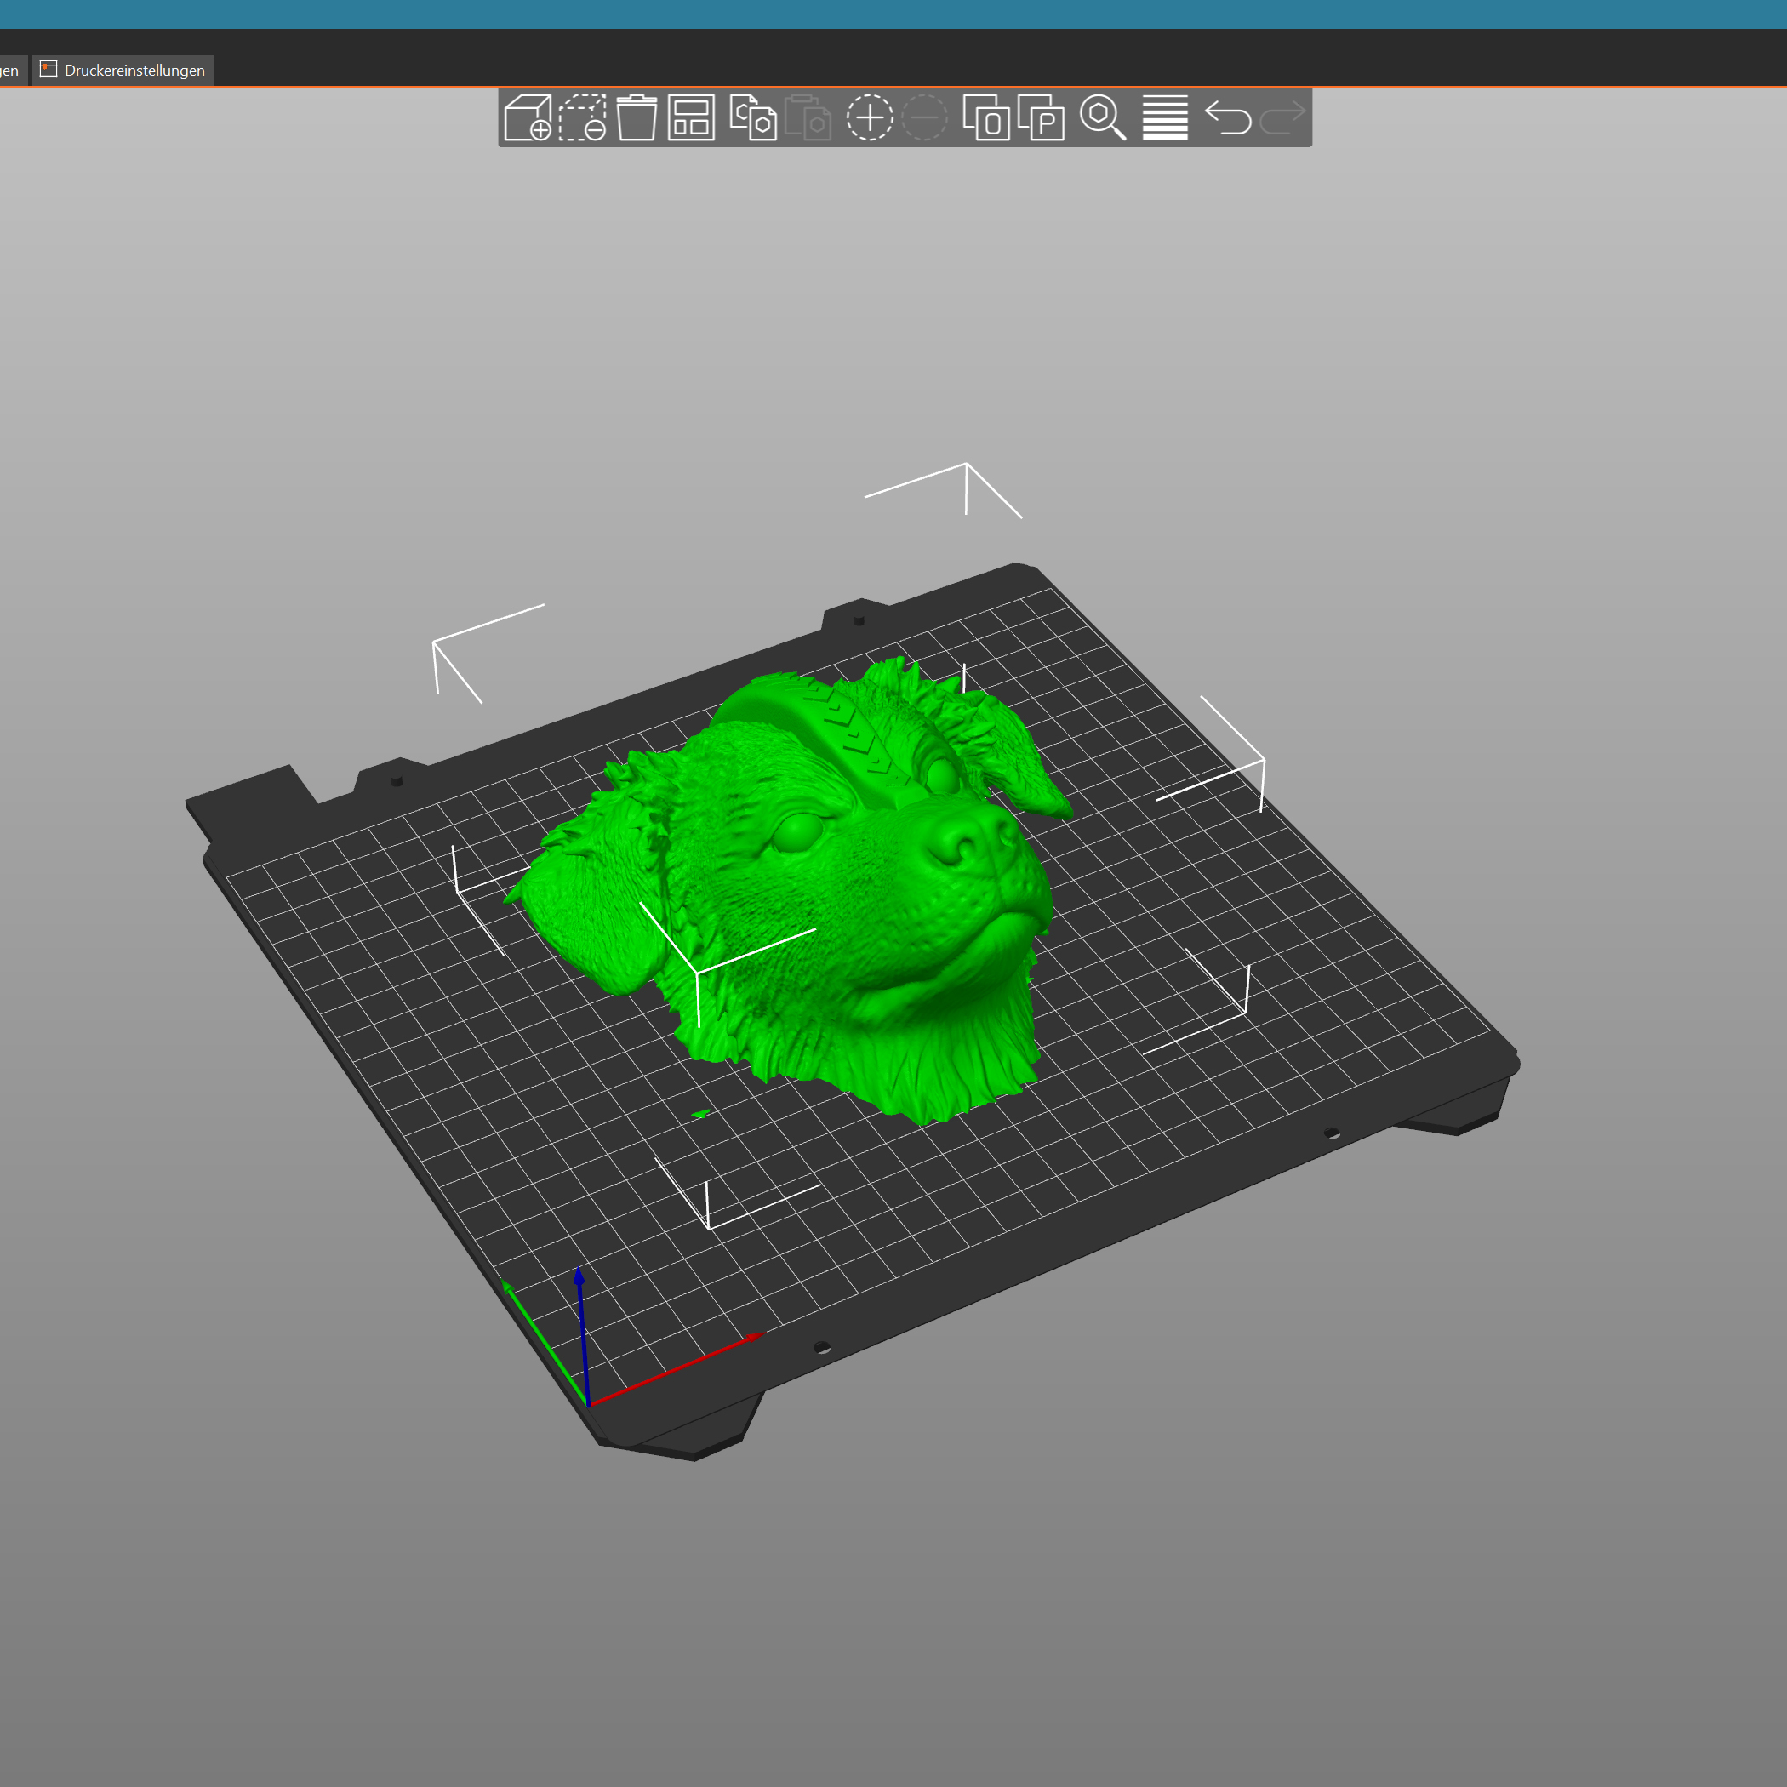Click the small green fragment on the bed

point(701,1114)
